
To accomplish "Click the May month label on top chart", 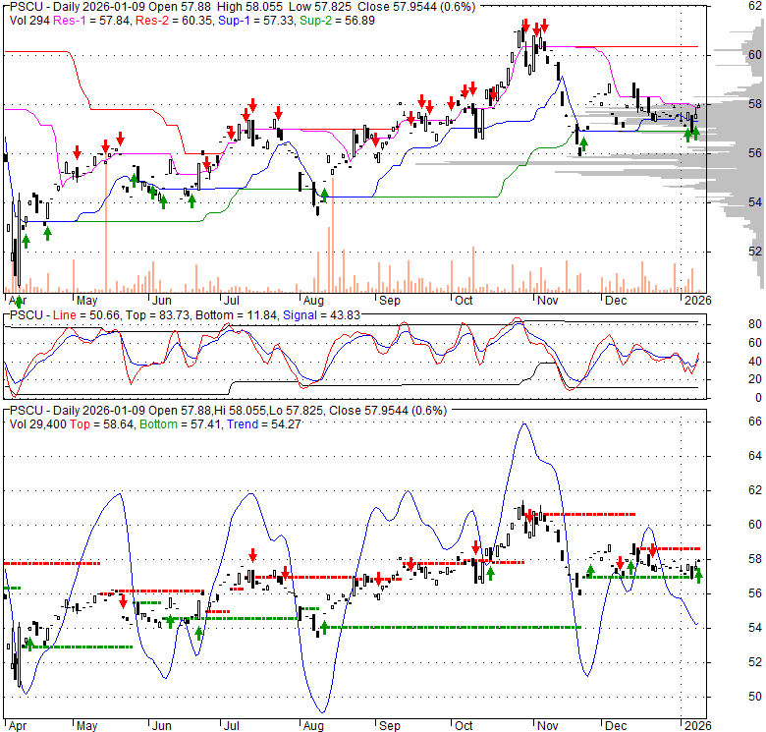I will (87, 301).
